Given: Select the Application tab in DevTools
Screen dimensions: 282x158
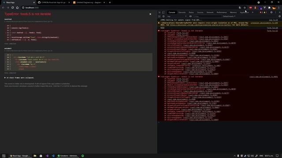Looking at the screenshot, I should [245, 12].
